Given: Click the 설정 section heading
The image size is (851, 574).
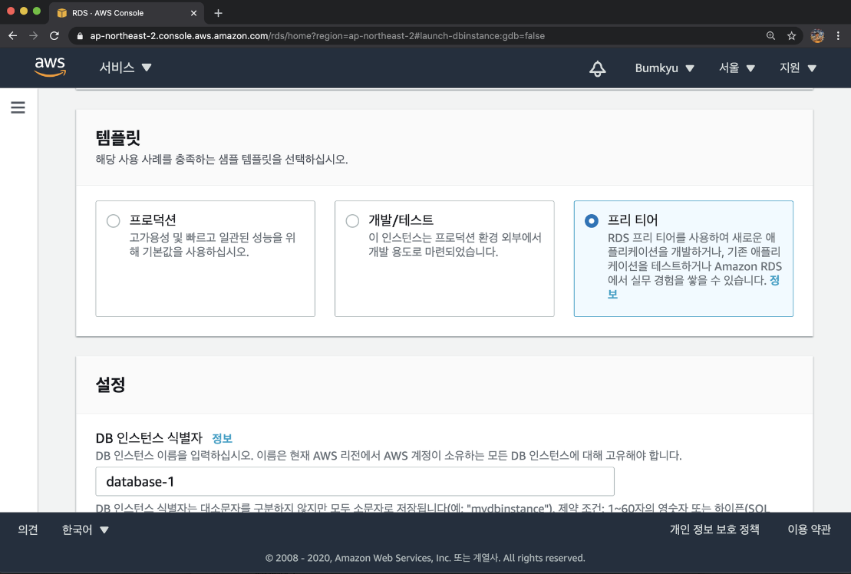Looking at the screenshot, I should click(110, 384).
